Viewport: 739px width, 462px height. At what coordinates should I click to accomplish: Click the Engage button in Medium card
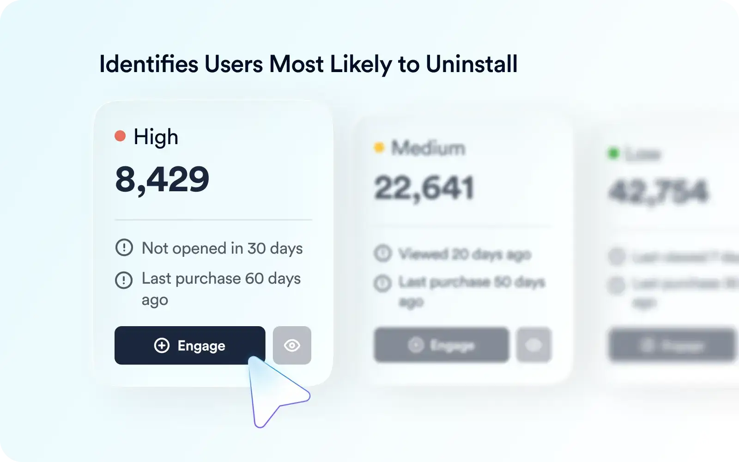(441, 345)
